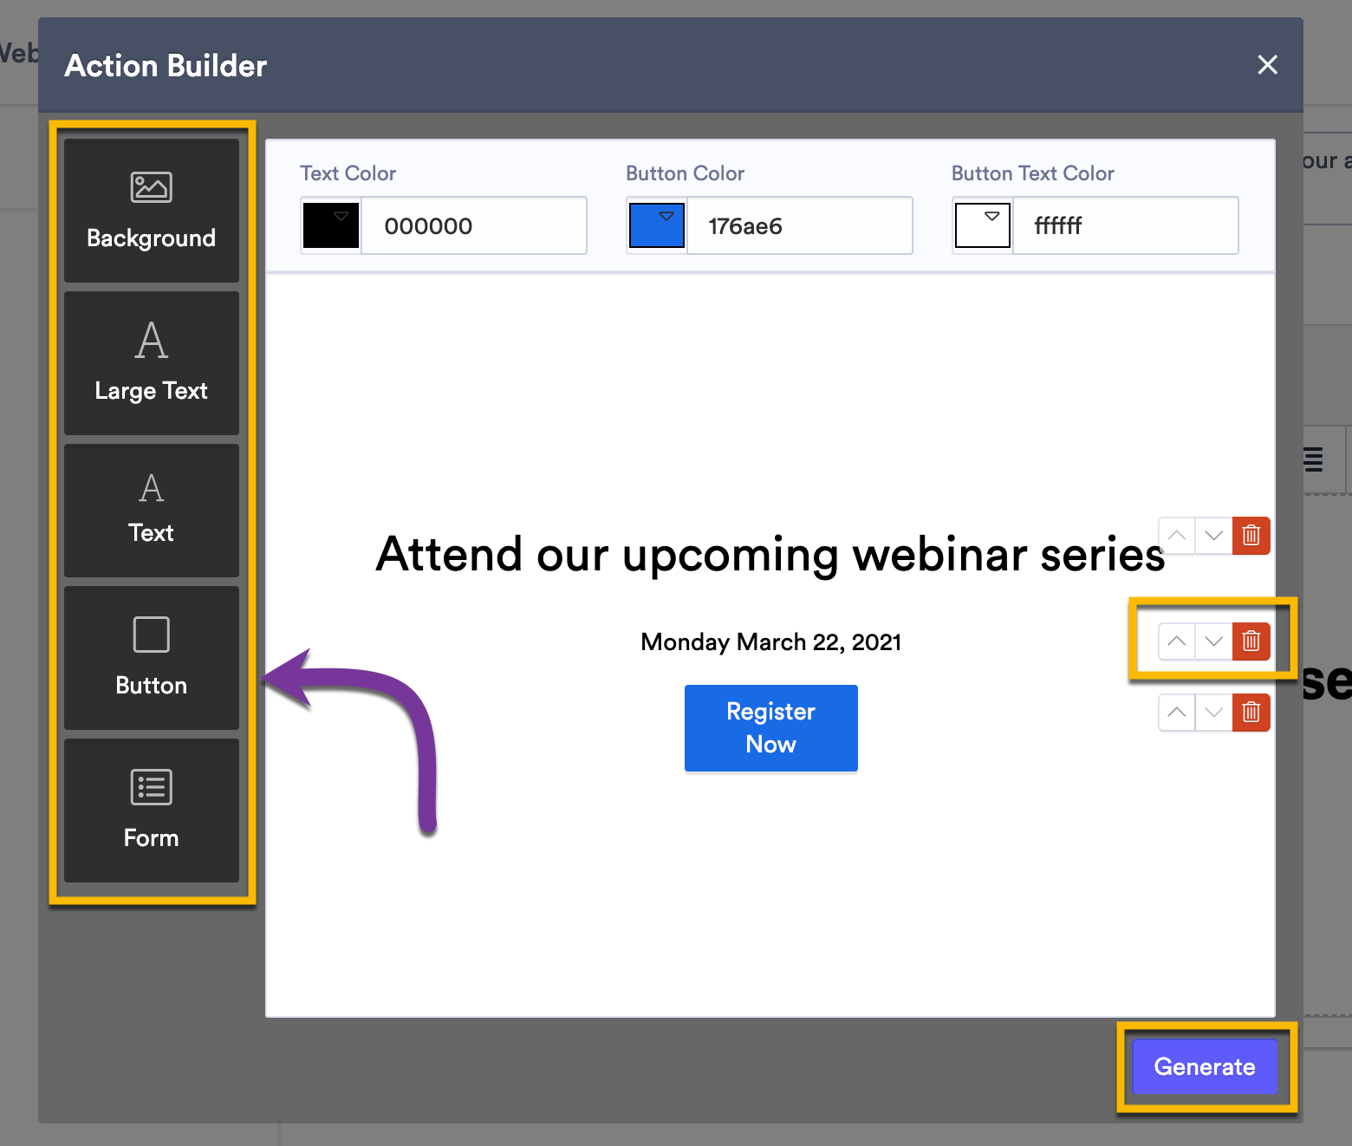Open the Text Color swatch picker
The width and height of the screenshot is (1352, 1146).
click(x=331, y=225)
